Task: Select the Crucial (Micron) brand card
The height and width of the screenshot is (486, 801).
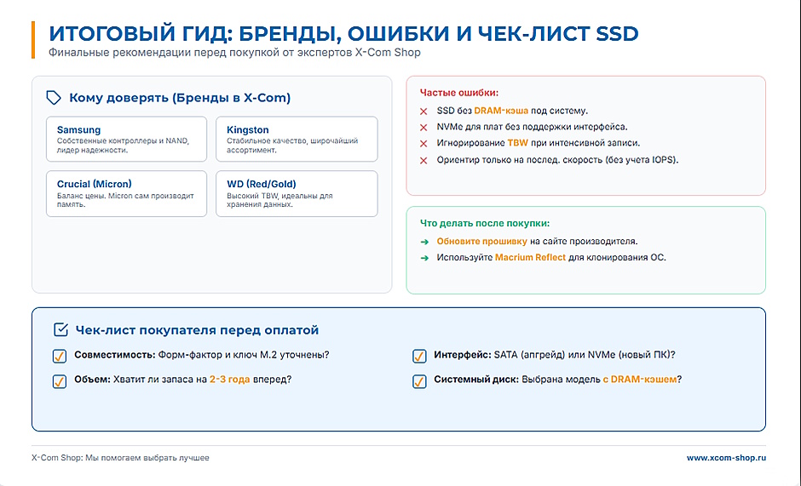Action: coord(127,193)
